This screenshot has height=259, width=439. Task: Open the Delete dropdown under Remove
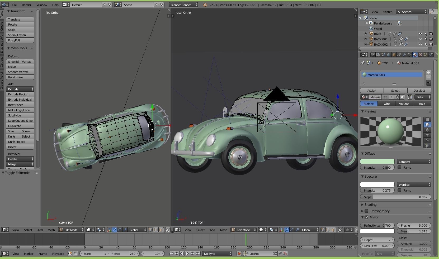[20, 159]
